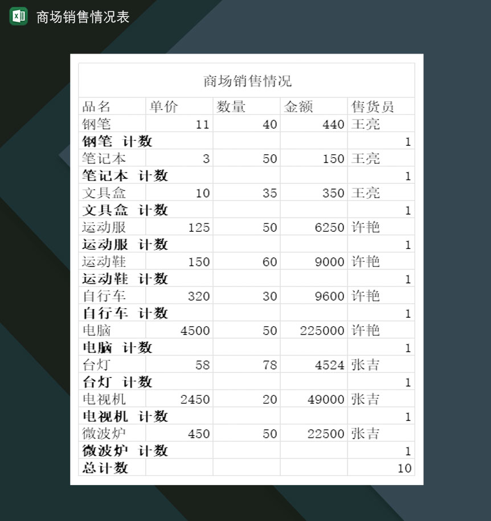Screen dimensions: 491x521
Task: Click the Excel file icon
Action: (x=17, y=17)
